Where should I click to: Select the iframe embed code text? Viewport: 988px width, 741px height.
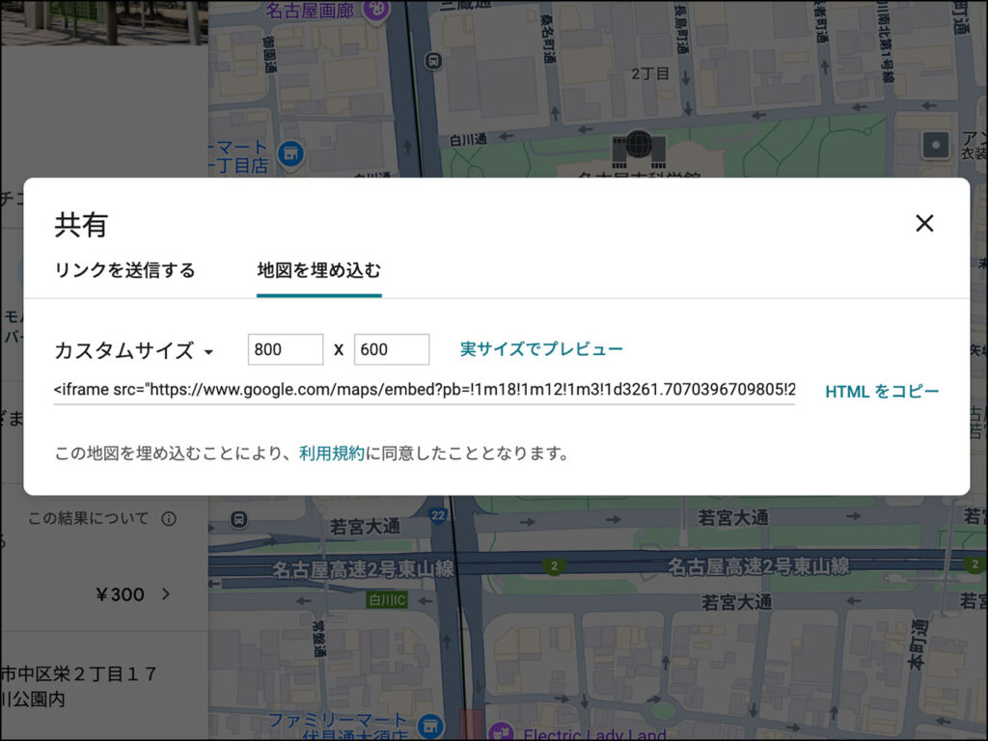pyautogui.click(x=425, y=390)
